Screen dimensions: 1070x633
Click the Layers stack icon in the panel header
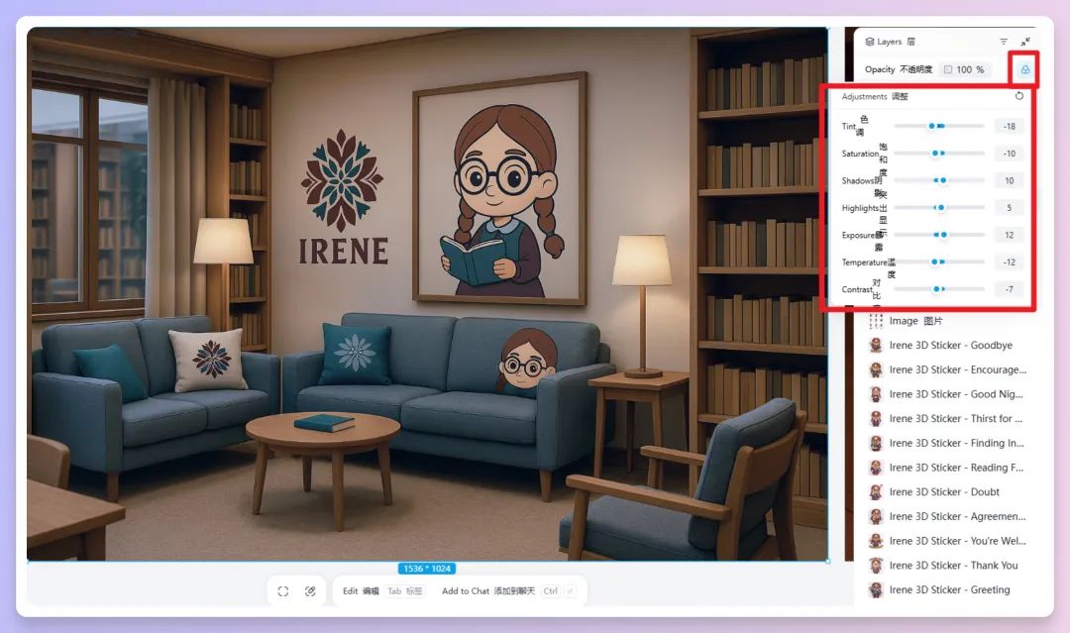tap(870, 42)
